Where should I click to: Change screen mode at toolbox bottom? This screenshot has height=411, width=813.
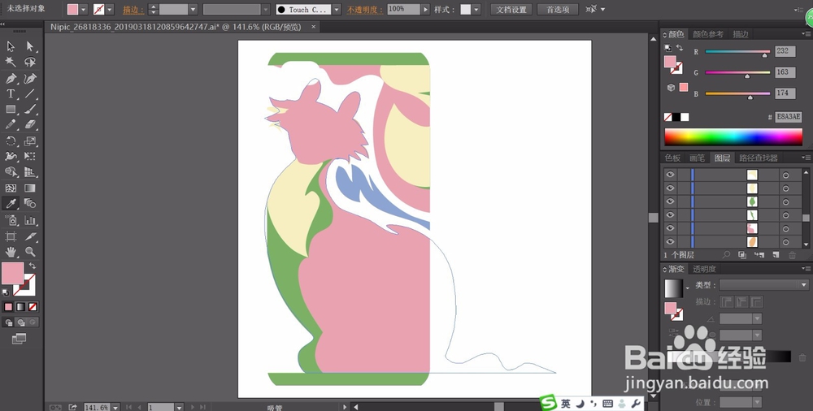click(19, 339)
